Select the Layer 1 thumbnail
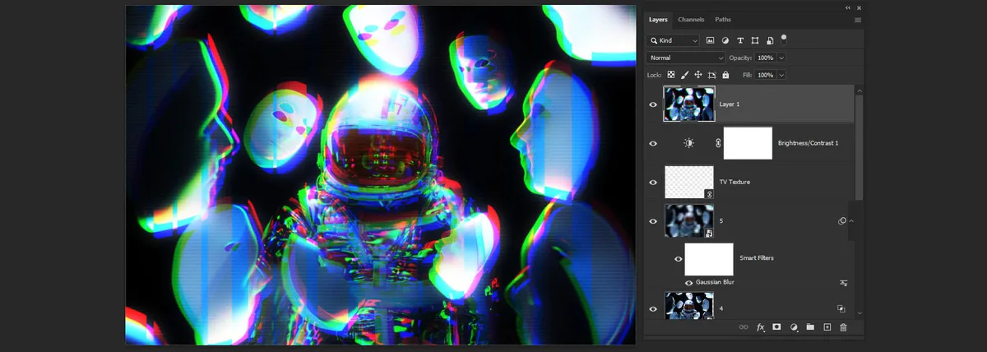This screenshot has width=987, height=352. coord(689,104)
